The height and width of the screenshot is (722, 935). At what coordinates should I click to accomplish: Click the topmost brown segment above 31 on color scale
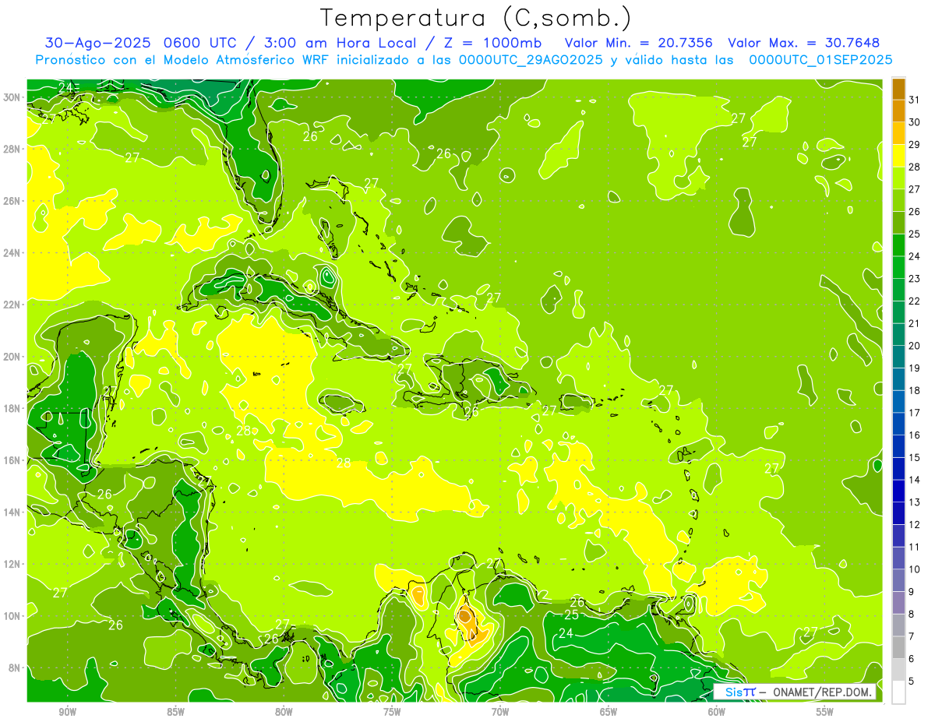coord(898,90)
